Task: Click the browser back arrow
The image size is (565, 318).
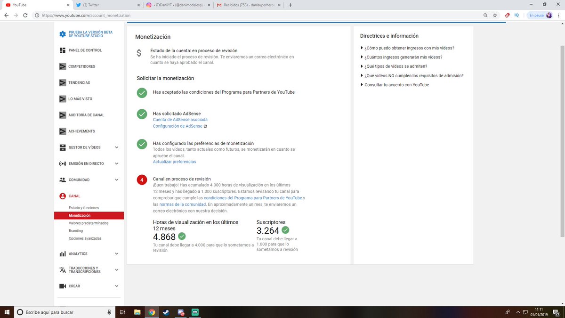Action: [6, 15]
